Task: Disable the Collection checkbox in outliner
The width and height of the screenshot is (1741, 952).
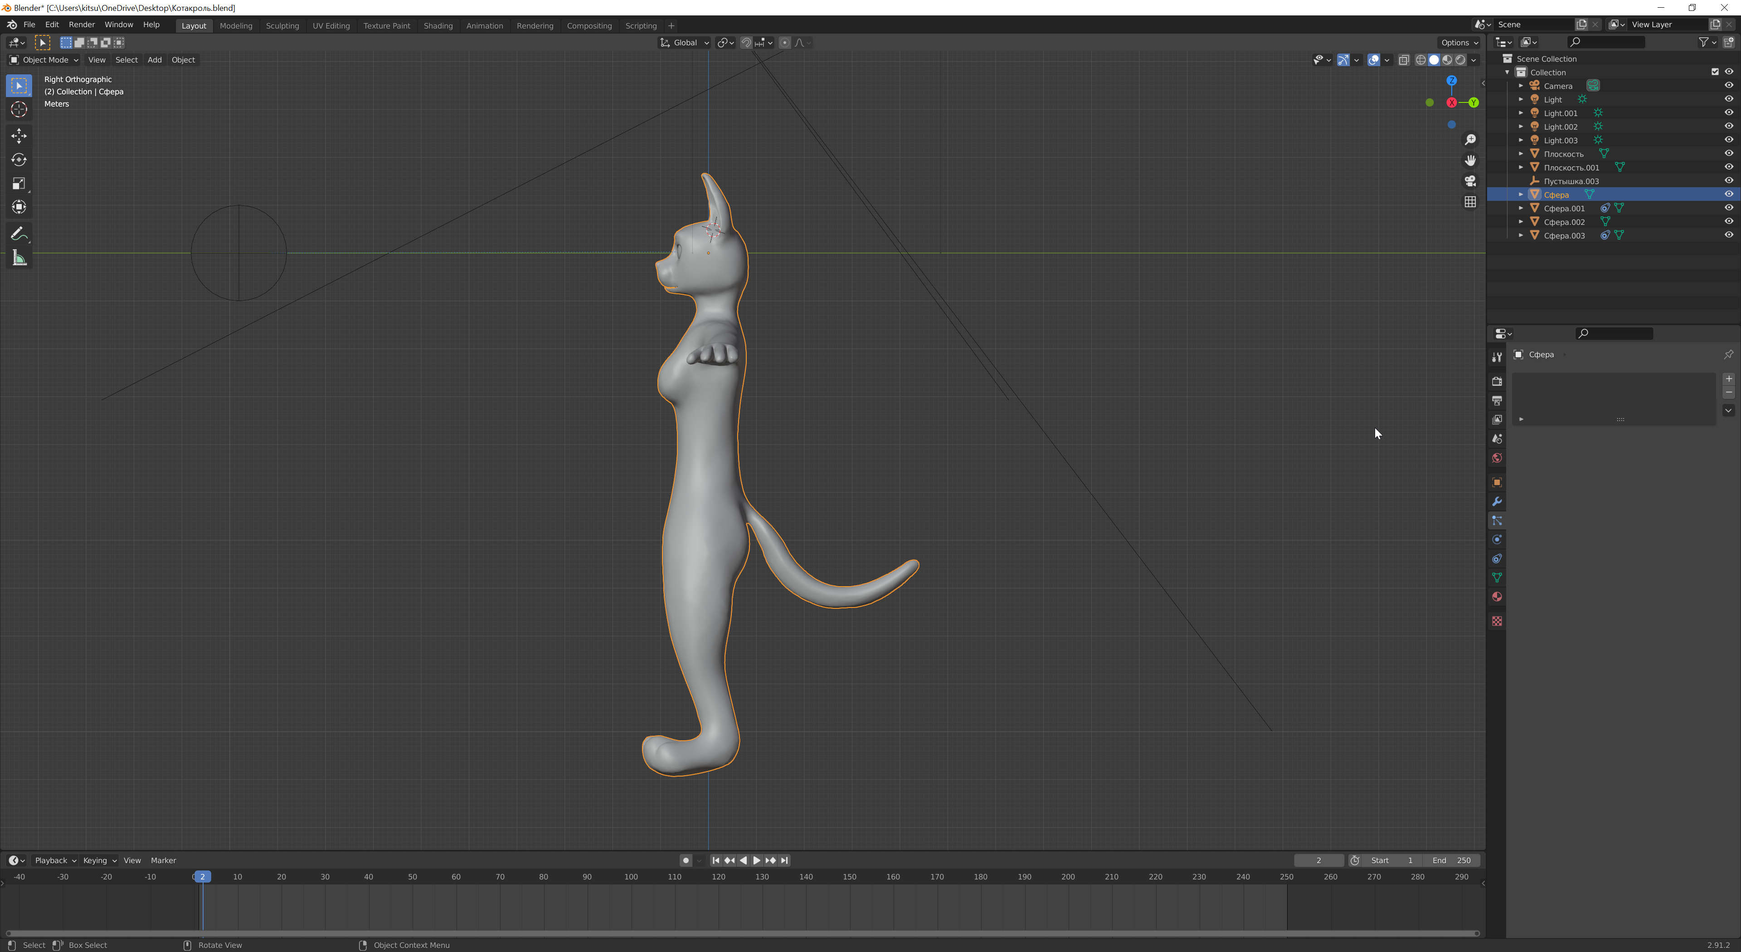Action: [x=1715, y=72]
